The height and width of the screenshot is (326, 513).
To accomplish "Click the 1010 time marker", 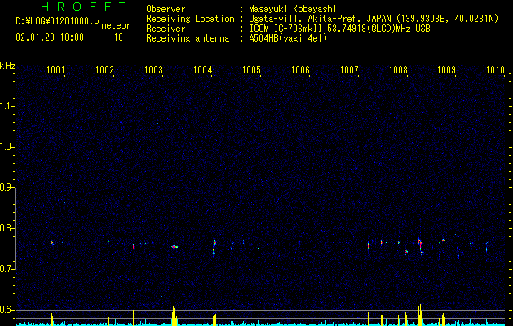I will click(495, 70).
